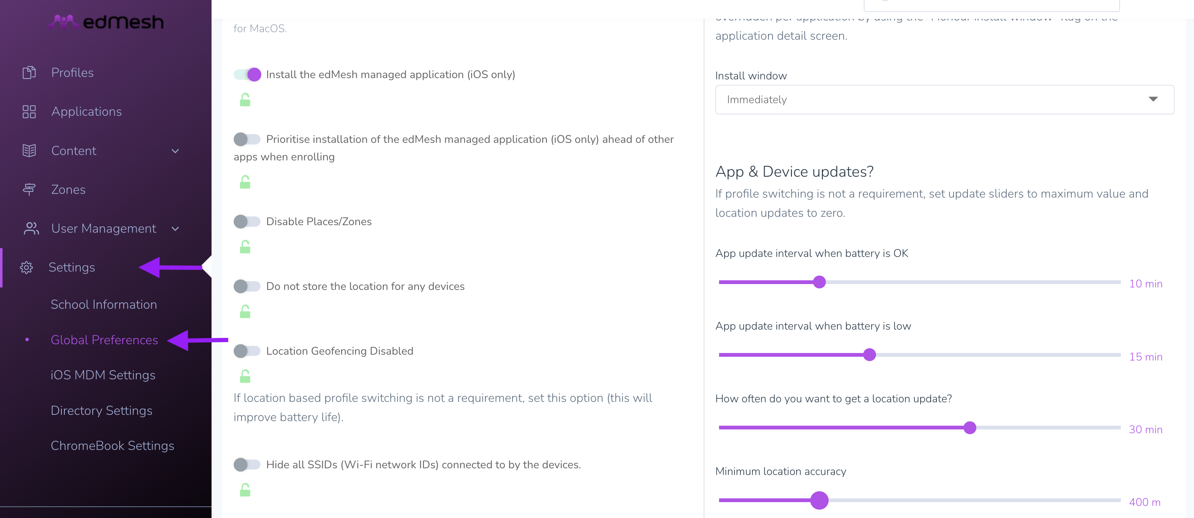This screenshot has width=1194, height=518.
Task: Open the Install window dropdown
Action: [x=945, y=99]
